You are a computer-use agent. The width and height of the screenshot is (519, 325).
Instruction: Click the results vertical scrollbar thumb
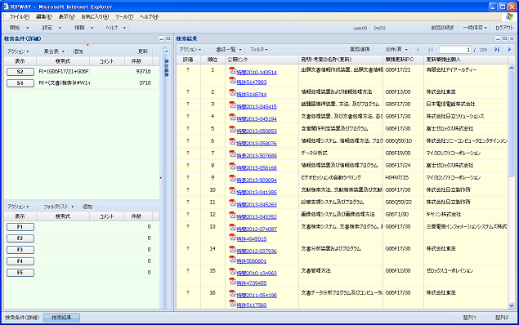click(512, 123)
